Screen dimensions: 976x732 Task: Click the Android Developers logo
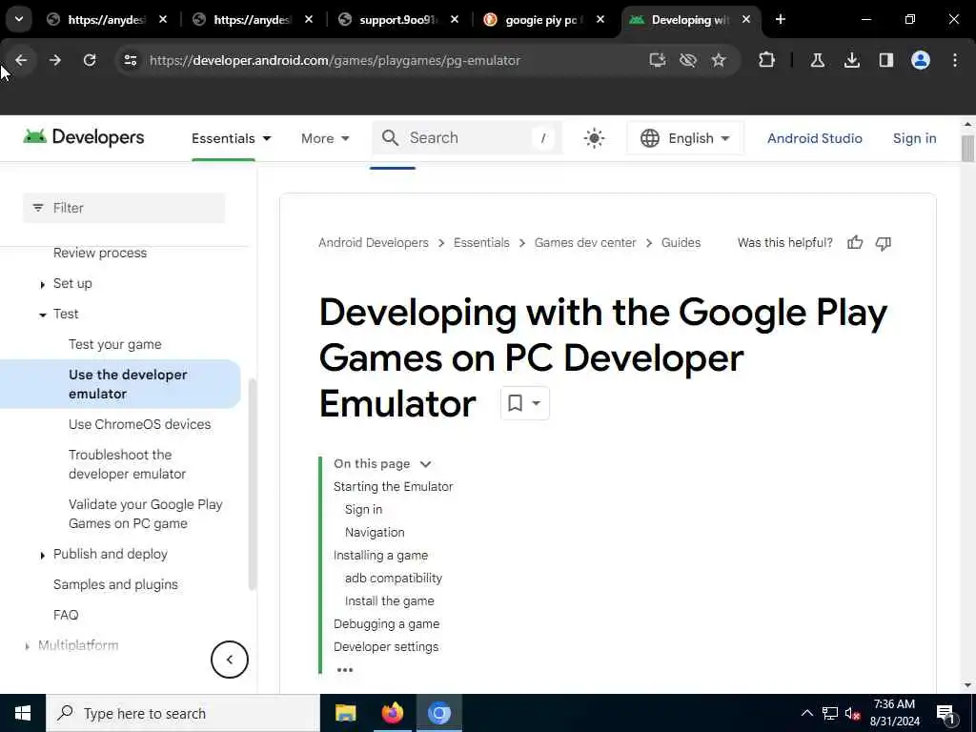84,137
